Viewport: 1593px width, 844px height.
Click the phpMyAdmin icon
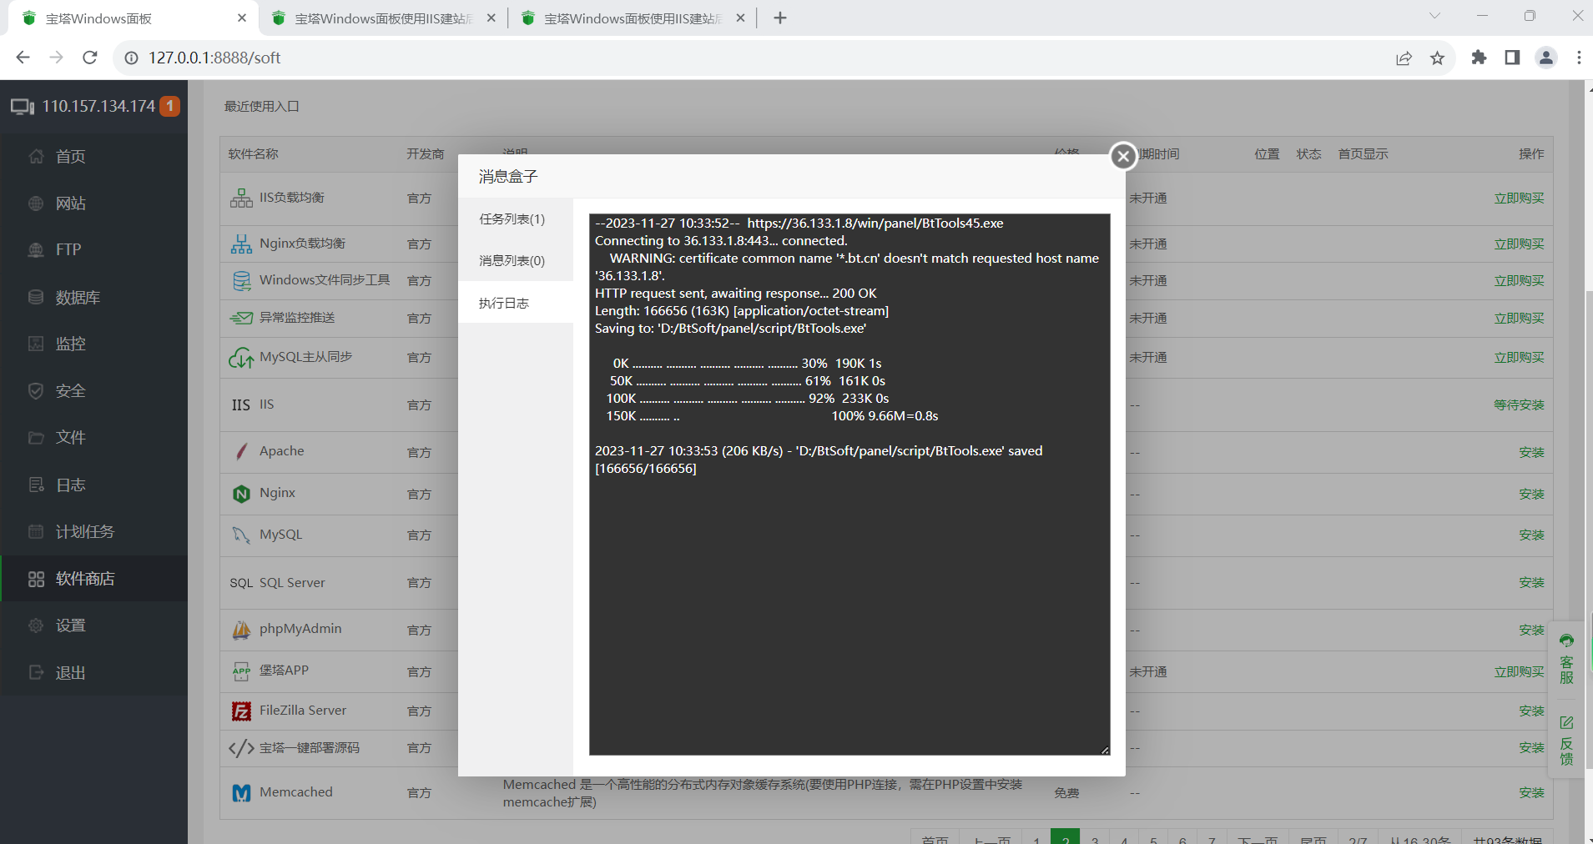(241, 630)
